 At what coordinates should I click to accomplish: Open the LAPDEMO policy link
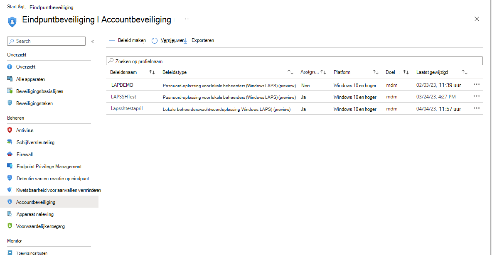click(122, 85)
